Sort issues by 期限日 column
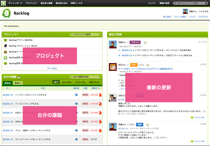210x146 pixels. pyautogui.click(x=94, y=88)
